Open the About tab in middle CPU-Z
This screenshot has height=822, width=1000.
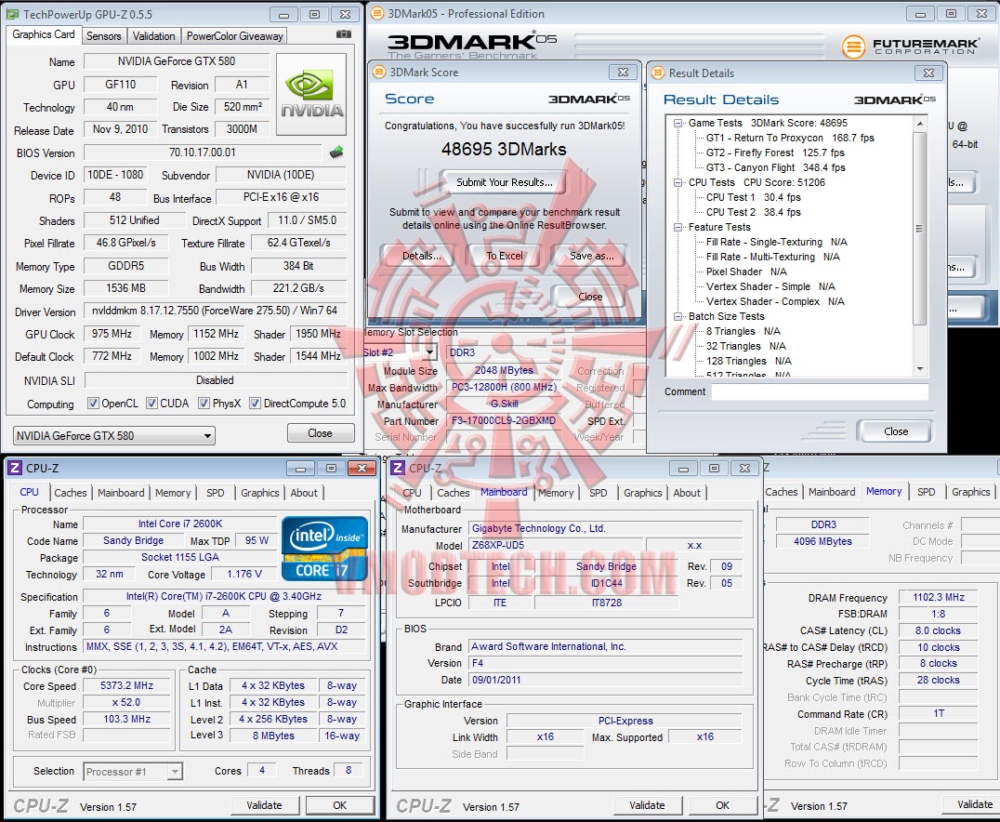click(x=687, y=493)
